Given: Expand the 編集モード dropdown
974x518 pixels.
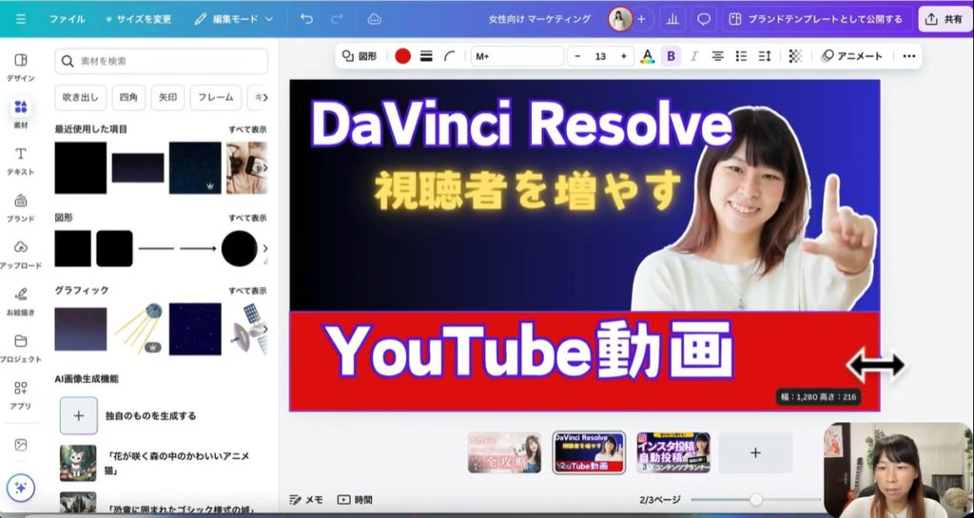Looking at the screenshot, I should [234, 19].
